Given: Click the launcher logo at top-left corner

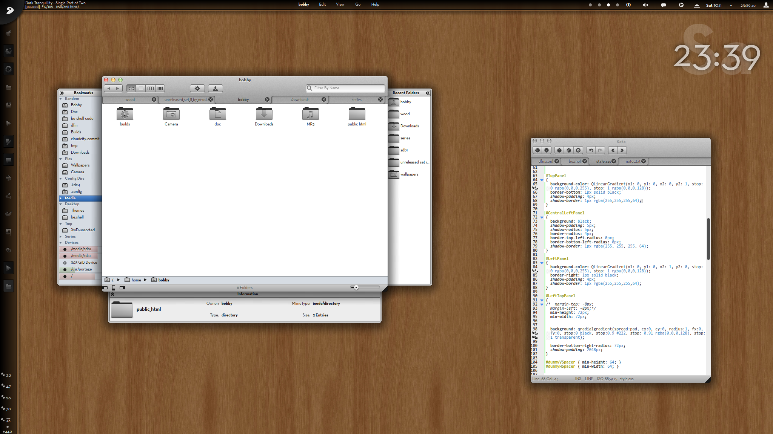Looking at the screenshot, I should point(10,10).
